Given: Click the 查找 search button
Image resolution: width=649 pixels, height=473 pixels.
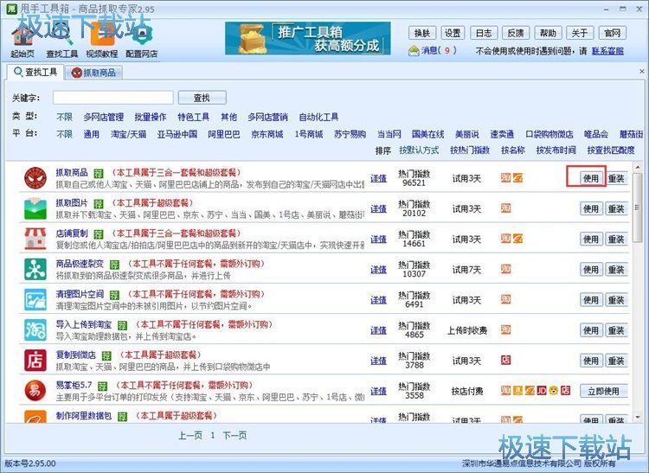Looking at the screenshot, I should 202,98.
